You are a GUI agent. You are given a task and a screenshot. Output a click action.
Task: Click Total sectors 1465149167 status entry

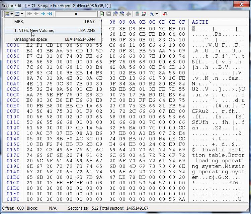pos(124,208)
